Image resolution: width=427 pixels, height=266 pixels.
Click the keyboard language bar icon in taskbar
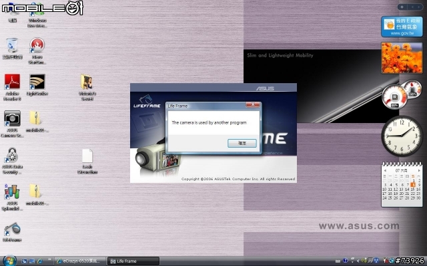338,261
